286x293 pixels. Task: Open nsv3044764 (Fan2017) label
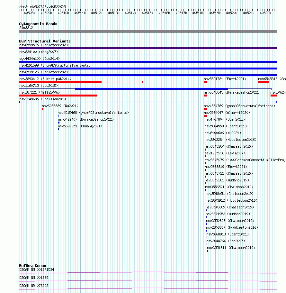(x=226, y=241)
